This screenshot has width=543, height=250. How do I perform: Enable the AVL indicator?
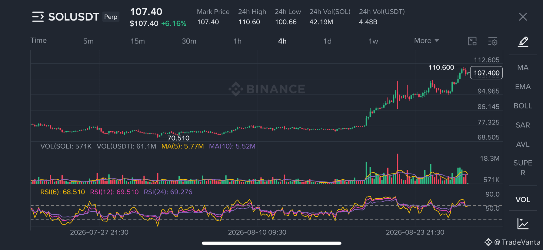pos(523,144)
